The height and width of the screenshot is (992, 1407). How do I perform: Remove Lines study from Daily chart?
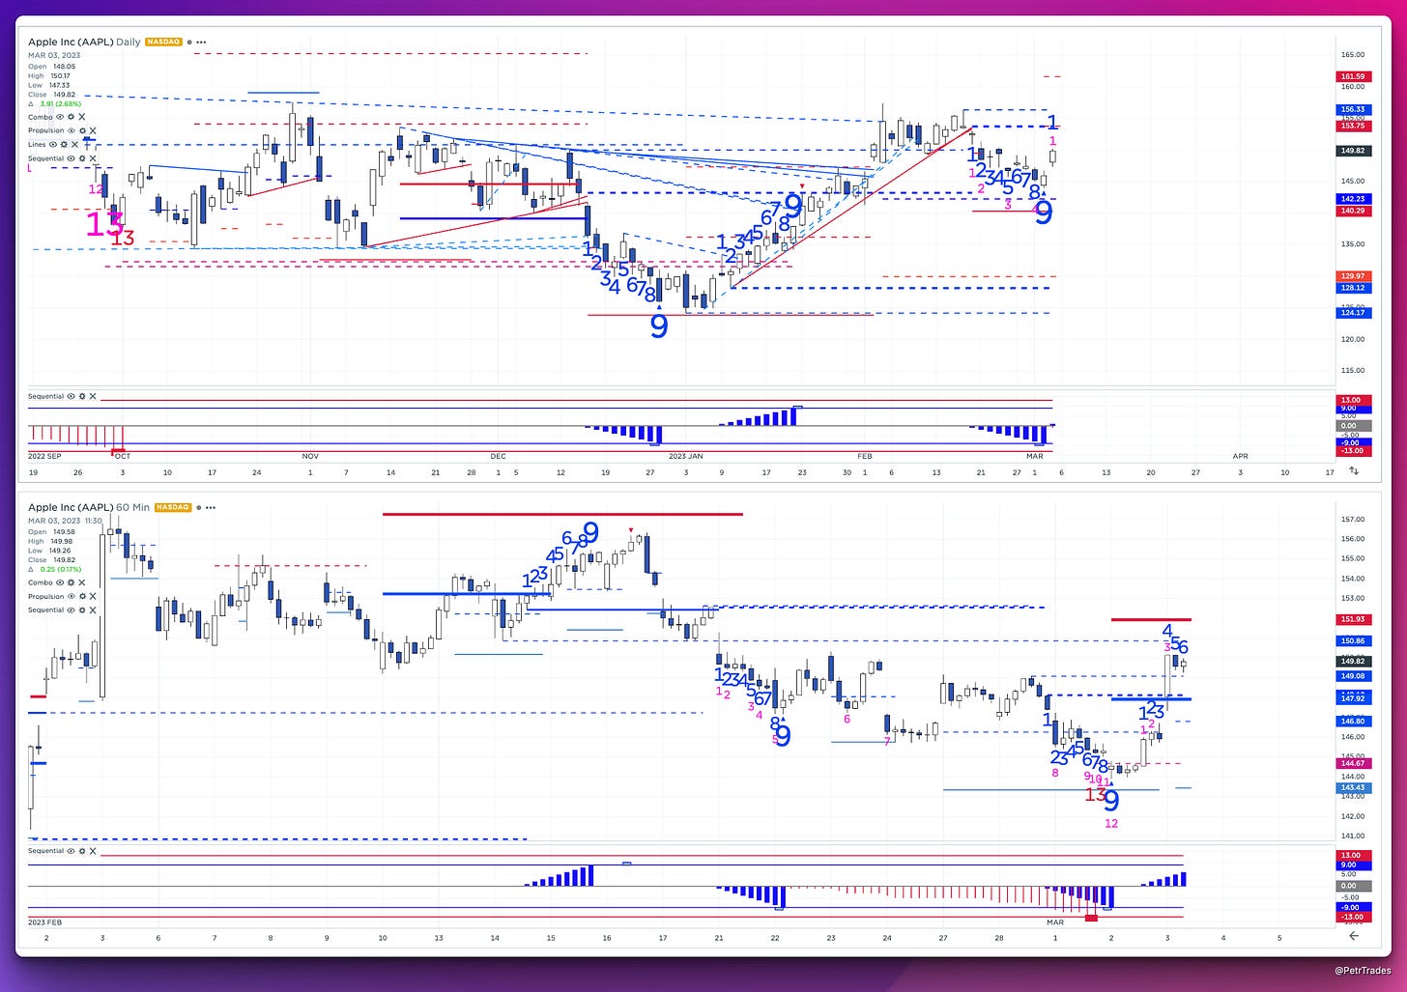(74, 145)
